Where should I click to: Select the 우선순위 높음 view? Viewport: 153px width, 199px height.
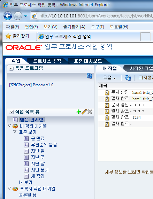[x=44, y=145]
